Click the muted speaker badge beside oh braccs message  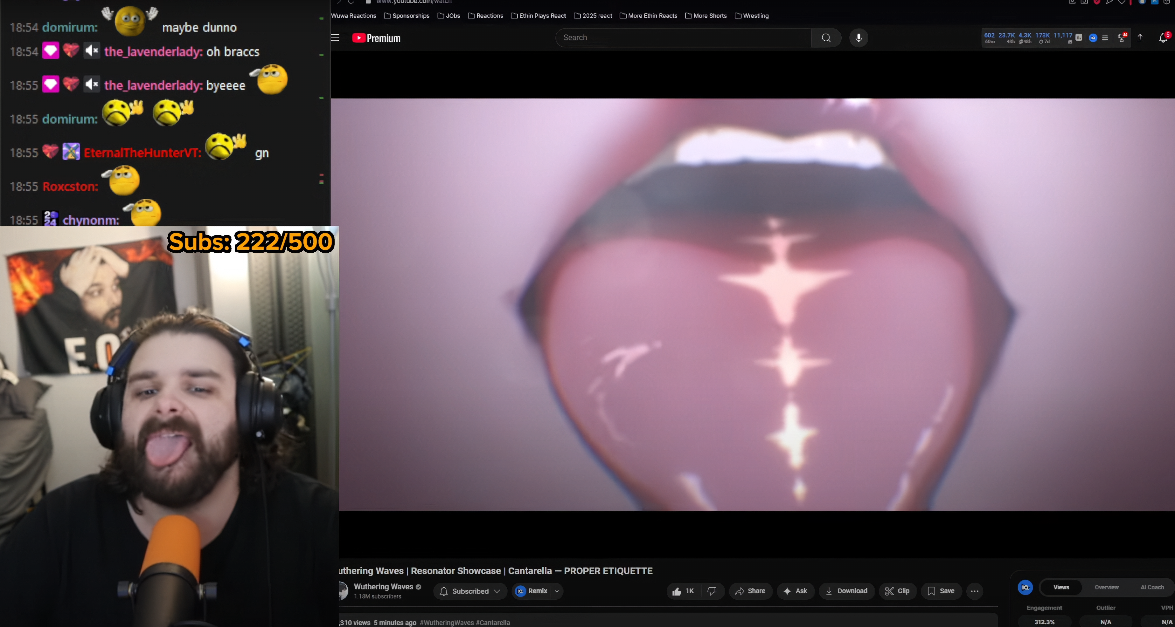92,51
